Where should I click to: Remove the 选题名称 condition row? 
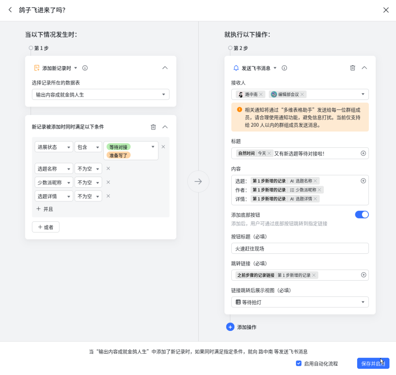(x=108, y=169)
